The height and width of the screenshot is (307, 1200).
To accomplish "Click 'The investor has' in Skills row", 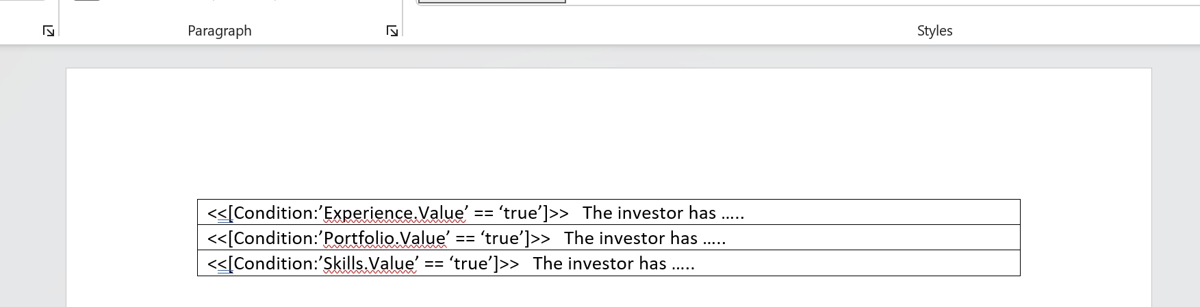I will point(599,264).
